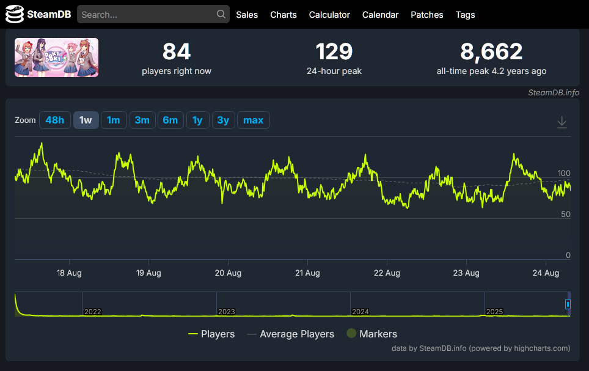Click the '20 Aug' axis label
Screen dimensions: 589x371
(x=228, y=273)
